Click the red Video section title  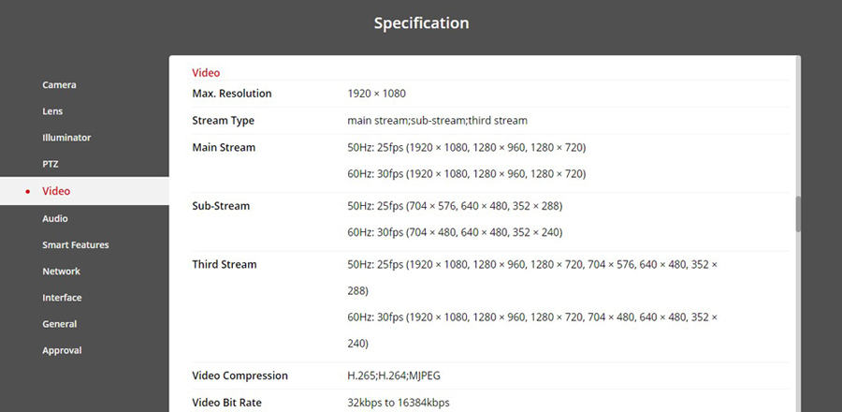click(206, 72)
